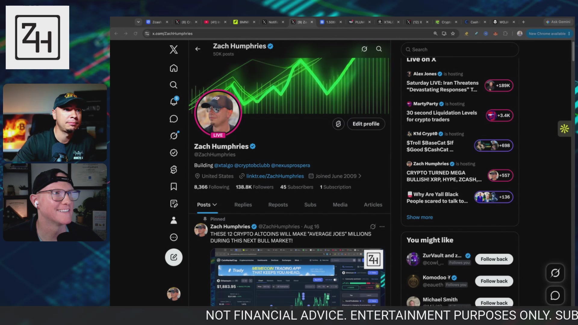The image size is (578, 325).
Task: Open the X logo home link
Action: 174,50
